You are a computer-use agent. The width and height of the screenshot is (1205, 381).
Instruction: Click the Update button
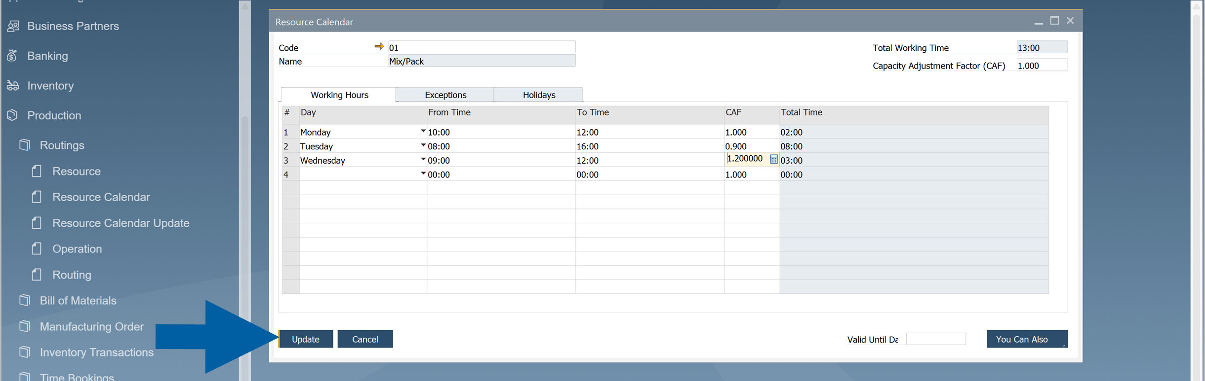point(306,339)
